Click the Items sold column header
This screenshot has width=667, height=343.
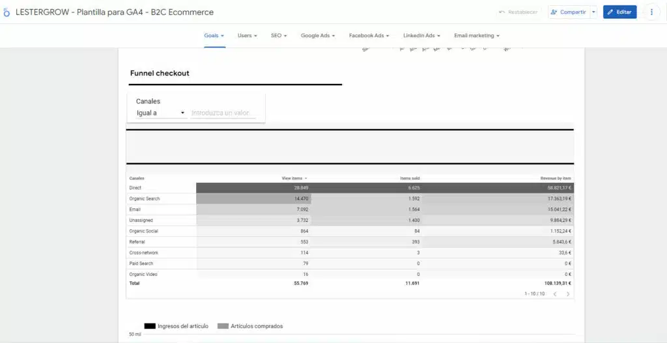[410, 178]
